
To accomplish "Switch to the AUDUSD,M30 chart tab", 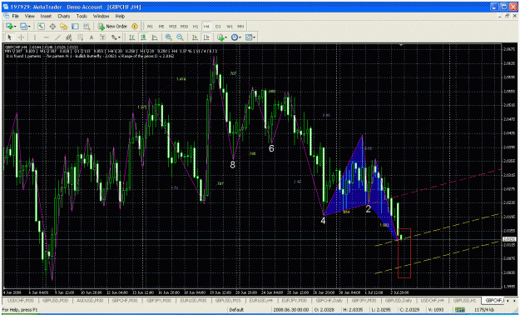I will pyautogui.click(x=90, y=300).
